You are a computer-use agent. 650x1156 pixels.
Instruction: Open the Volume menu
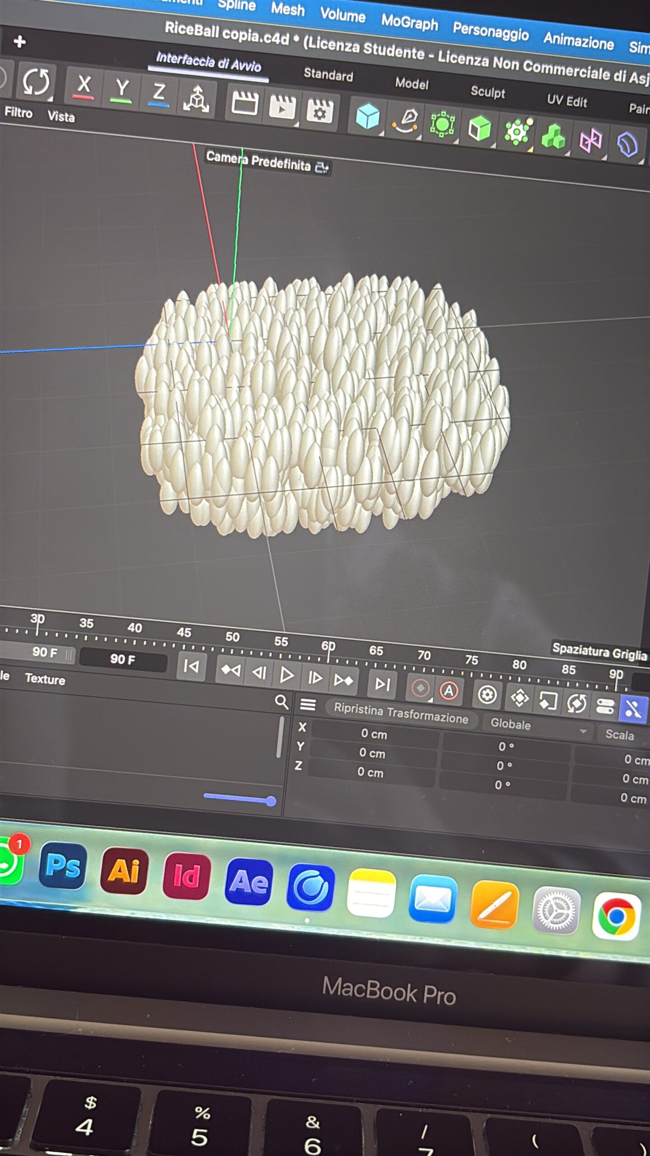[343, 15]
